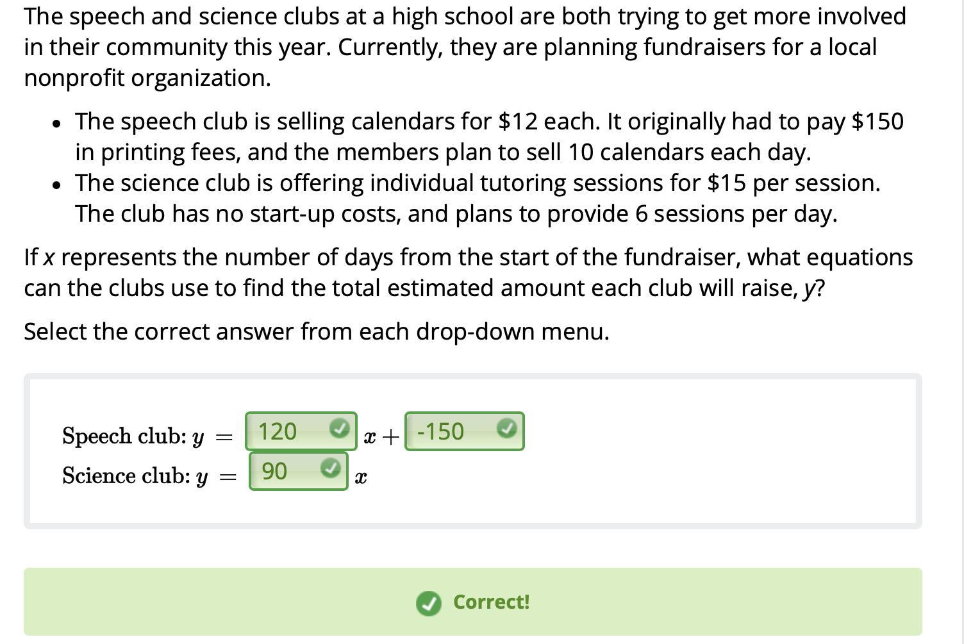This screenshot has height=644, width=964.
Task: Click the checkmark icon beside 90
Action: (330, 468)
